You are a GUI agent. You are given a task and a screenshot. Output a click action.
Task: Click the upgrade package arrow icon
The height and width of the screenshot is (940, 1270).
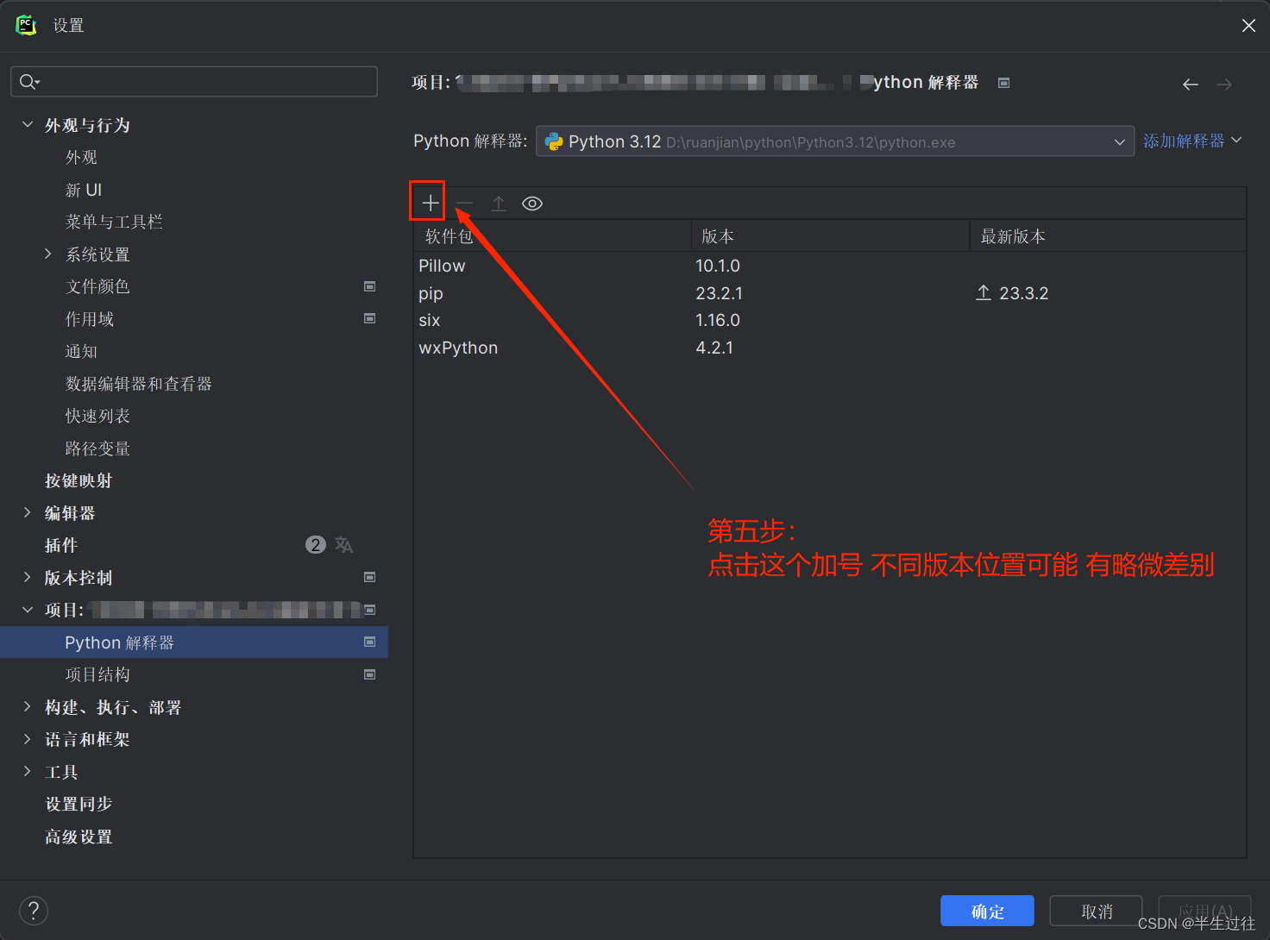click(499, 204)
